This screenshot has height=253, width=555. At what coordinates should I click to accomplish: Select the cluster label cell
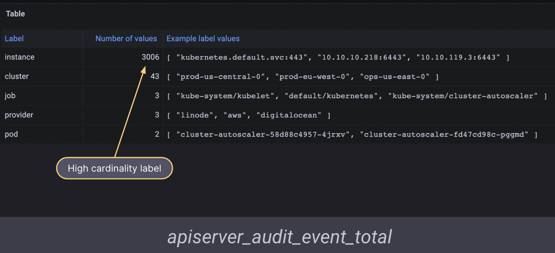click(17, 77)
